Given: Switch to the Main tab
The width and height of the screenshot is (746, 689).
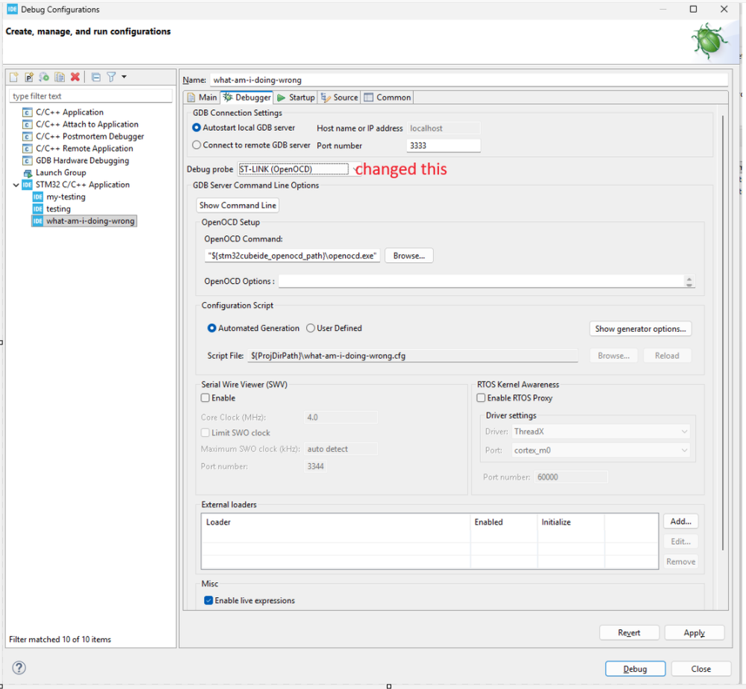Looking at the screenshot, I should (202, 97).
